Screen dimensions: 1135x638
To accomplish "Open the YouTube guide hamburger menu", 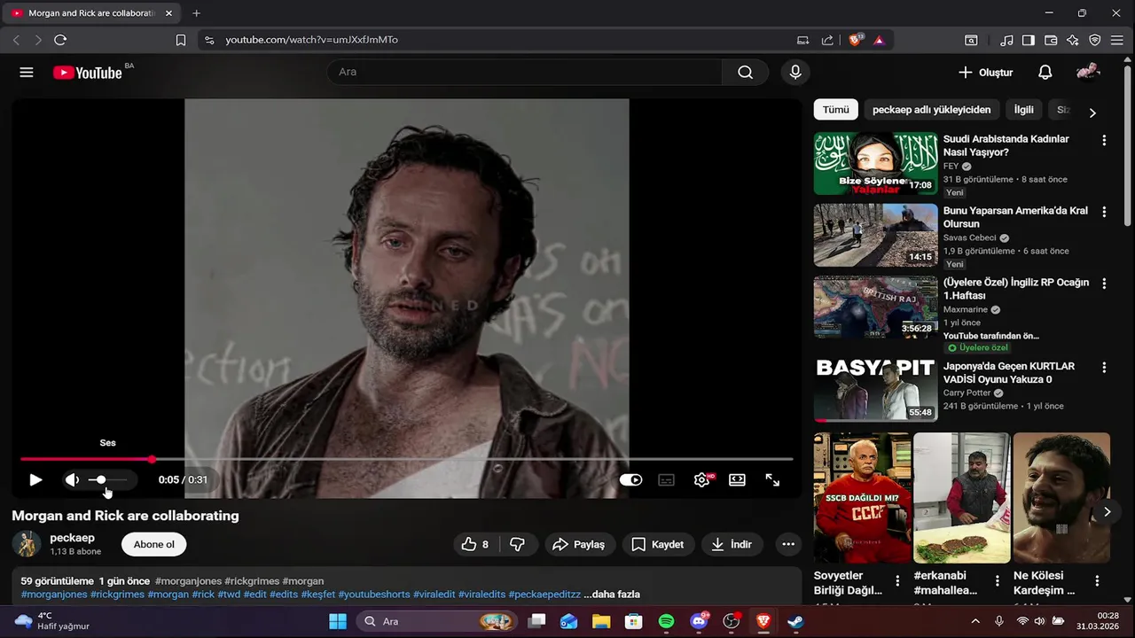I will (27, 73).
